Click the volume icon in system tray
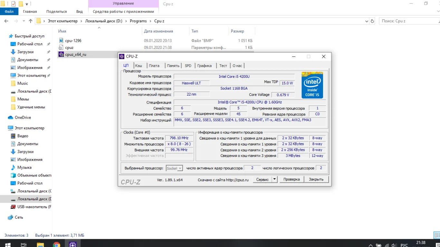Image resolution: width=440 pixels, height=247 pixels. [x=395, y=245]
